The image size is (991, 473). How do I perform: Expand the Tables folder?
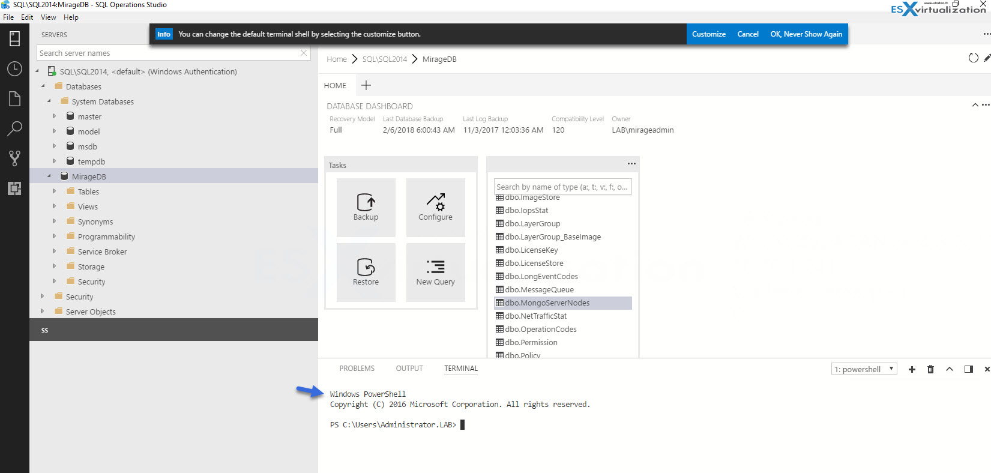(x=55, y=191)
